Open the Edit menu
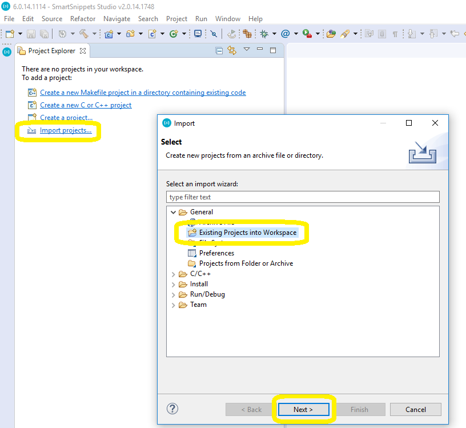 point(28,19)
